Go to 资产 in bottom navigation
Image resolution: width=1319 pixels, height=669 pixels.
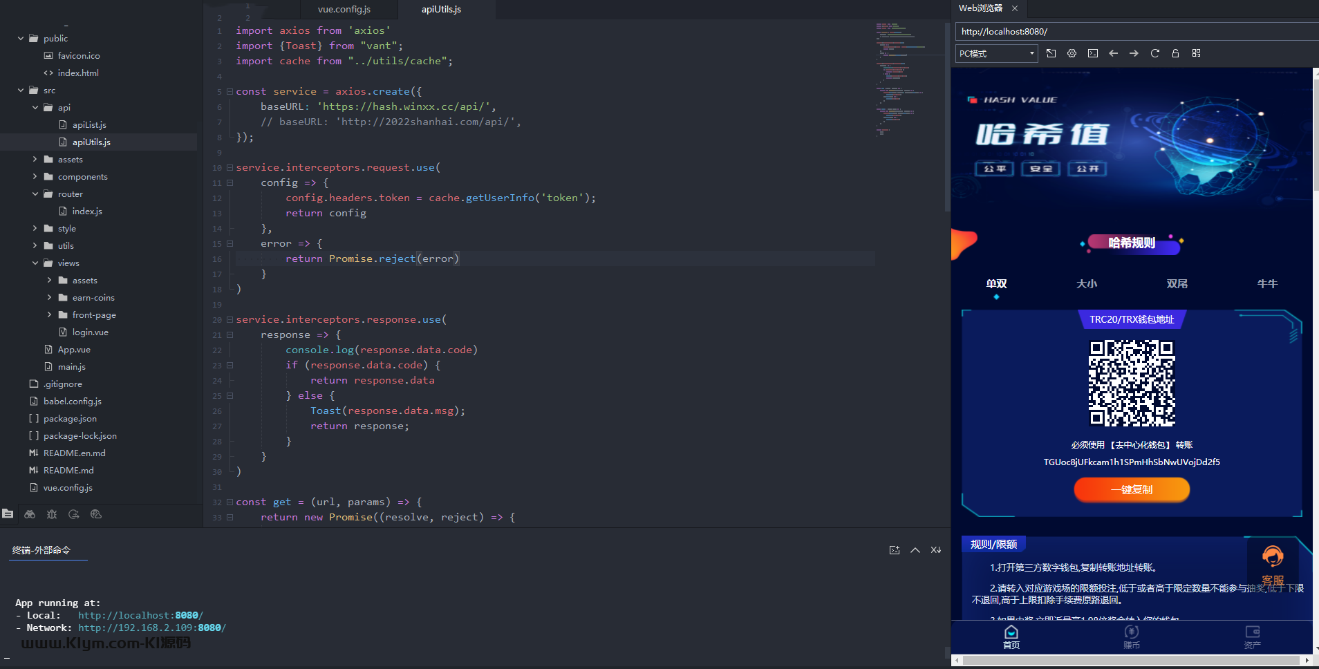[x=1253, y=637]
